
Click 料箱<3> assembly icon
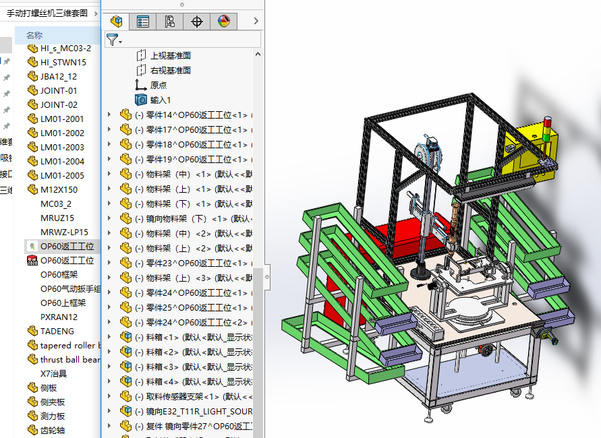[125, 367]
